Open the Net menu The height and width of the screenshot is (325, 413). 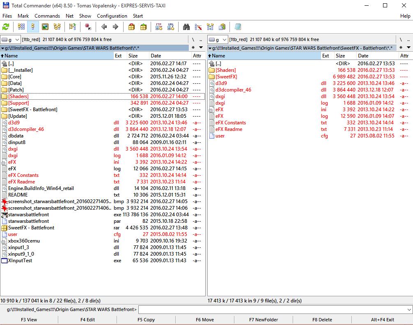click(69, 16)
